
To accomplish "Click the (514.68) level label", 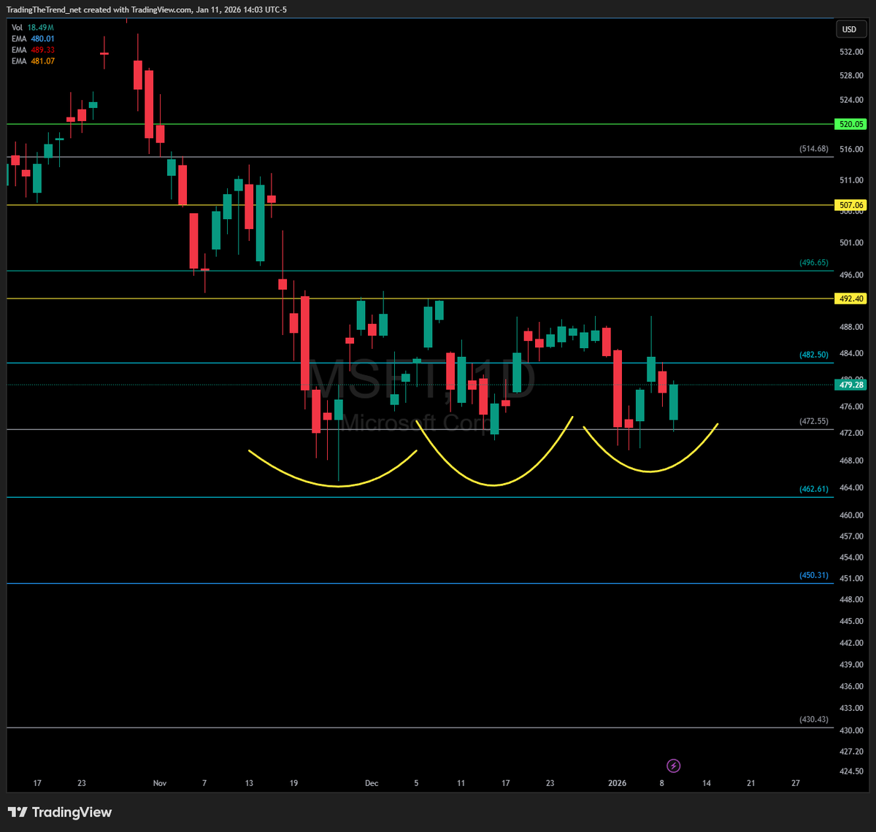I will 814,149.
